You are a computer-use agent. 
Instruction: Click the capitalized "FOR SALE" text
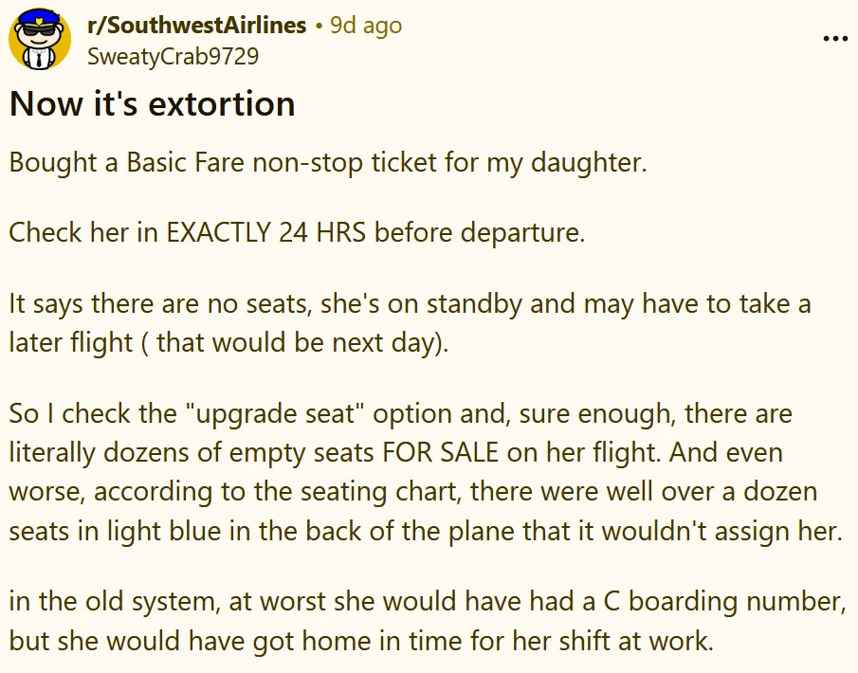point(442,452)
